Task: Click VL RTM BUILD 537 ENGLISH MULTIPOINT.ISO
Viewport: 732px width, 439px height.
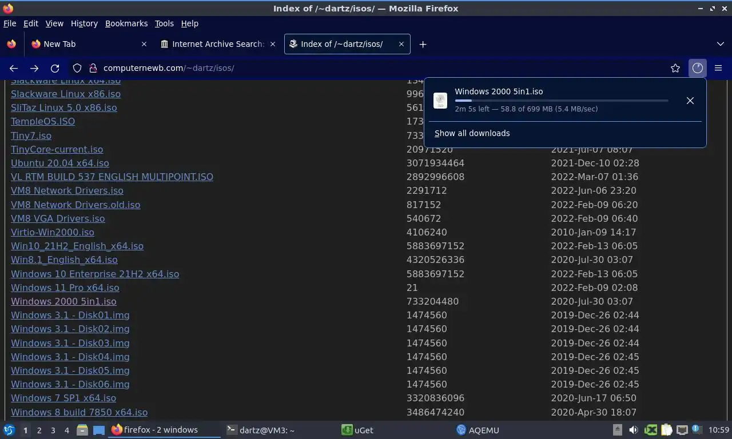Action: point(112,177)
